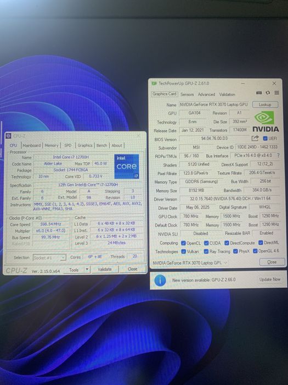Expand the Tools dropdown arrow in CPU-Z

[87, 269]
